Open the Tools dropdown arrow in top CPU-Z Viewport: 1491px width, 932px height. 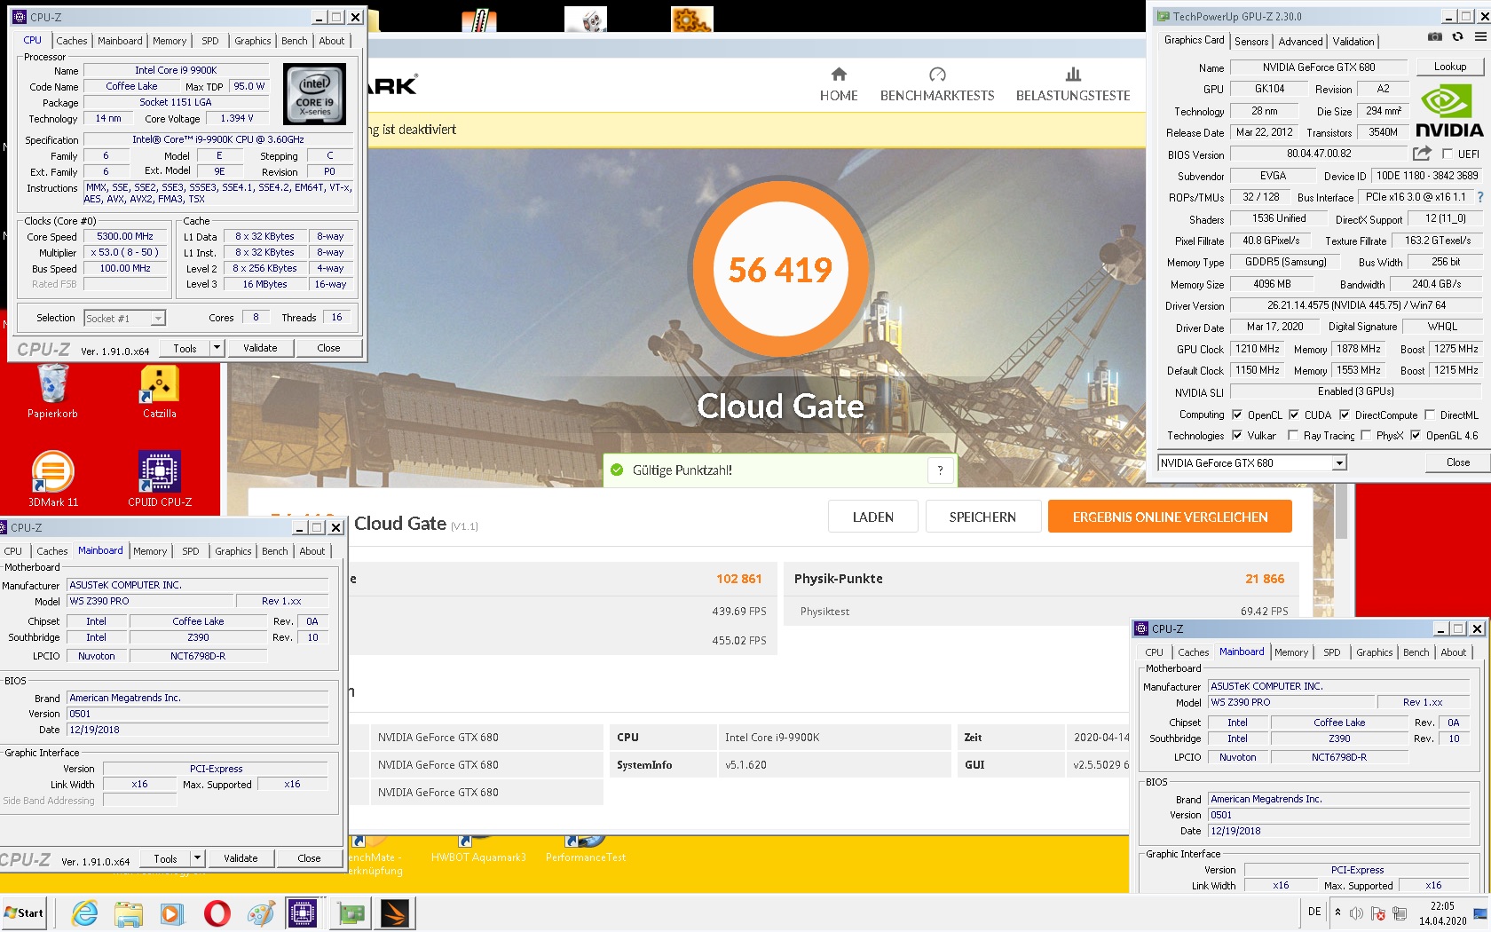(x=217, y=348)
